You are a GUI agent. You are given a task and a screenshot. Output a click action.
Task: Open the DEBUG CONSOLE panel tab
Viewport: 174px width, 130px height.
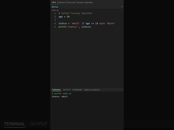point(92,90)
